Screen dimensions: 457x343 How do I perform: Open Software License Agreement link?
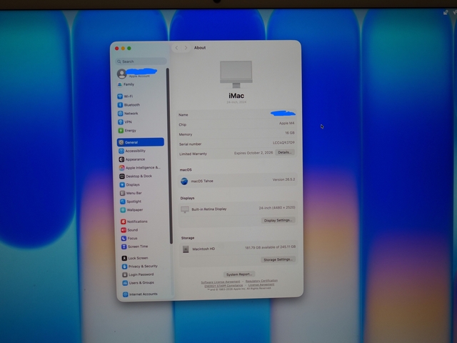coord(221,282)
